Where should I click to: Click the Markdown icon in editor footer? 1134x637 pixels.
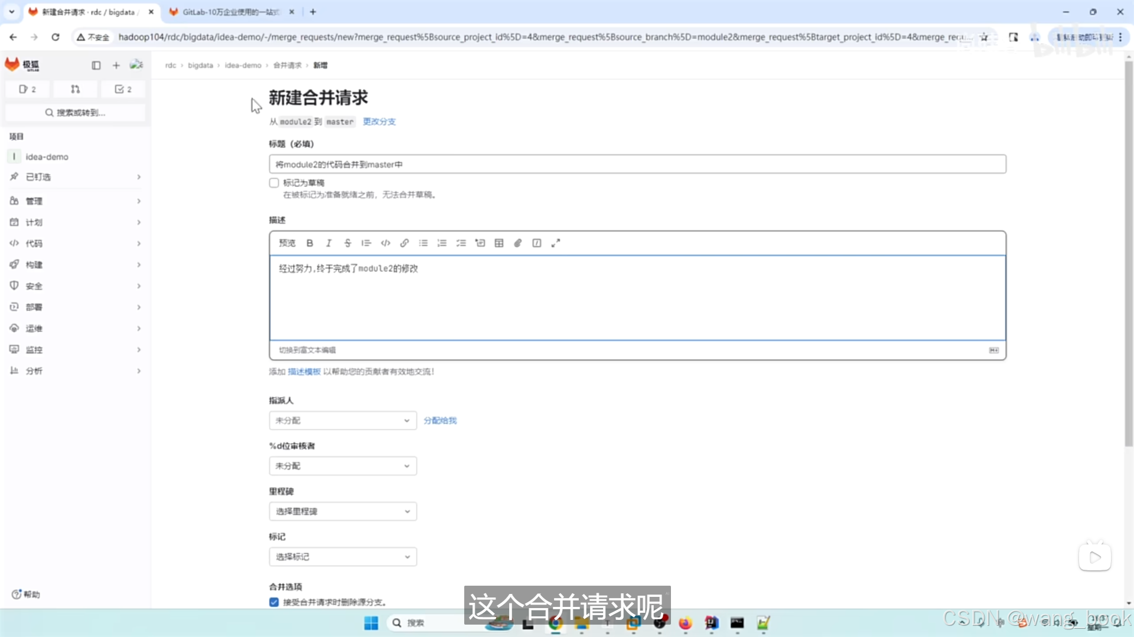993,350
